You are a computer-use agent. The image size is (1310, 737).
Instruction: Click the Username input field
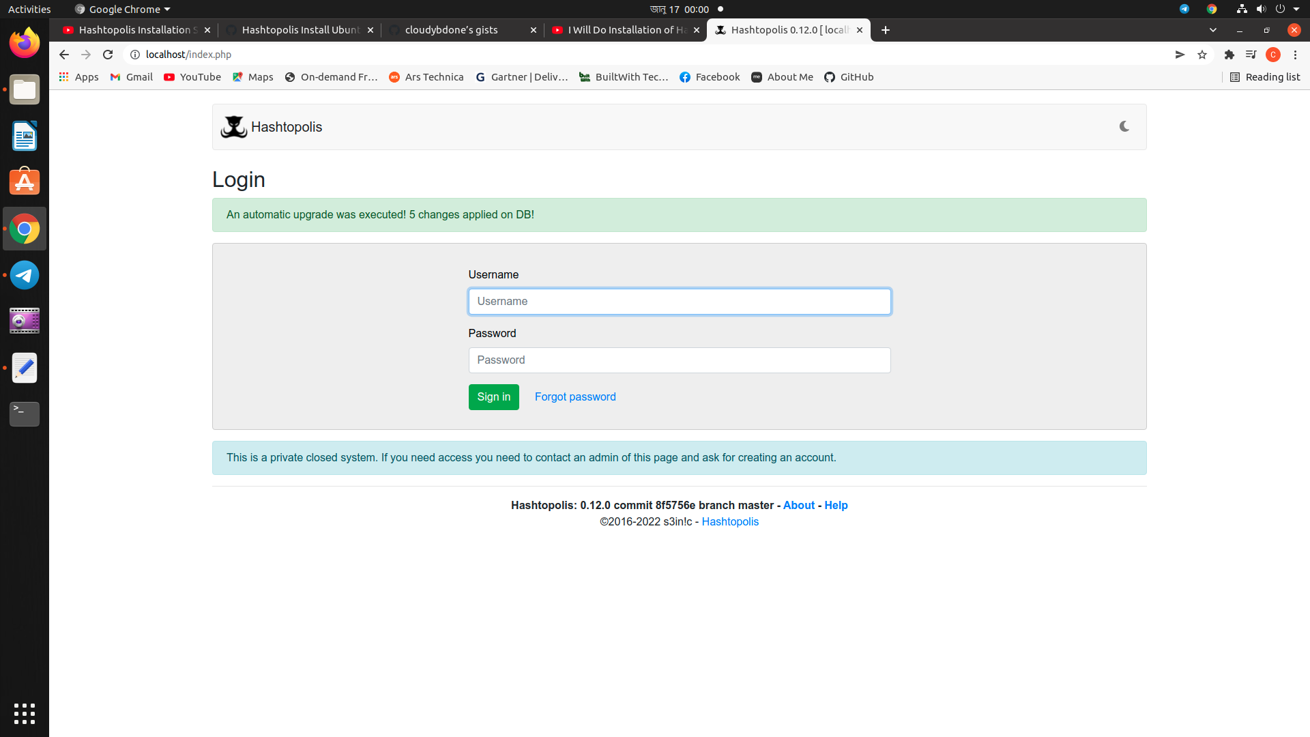(679, 301)
